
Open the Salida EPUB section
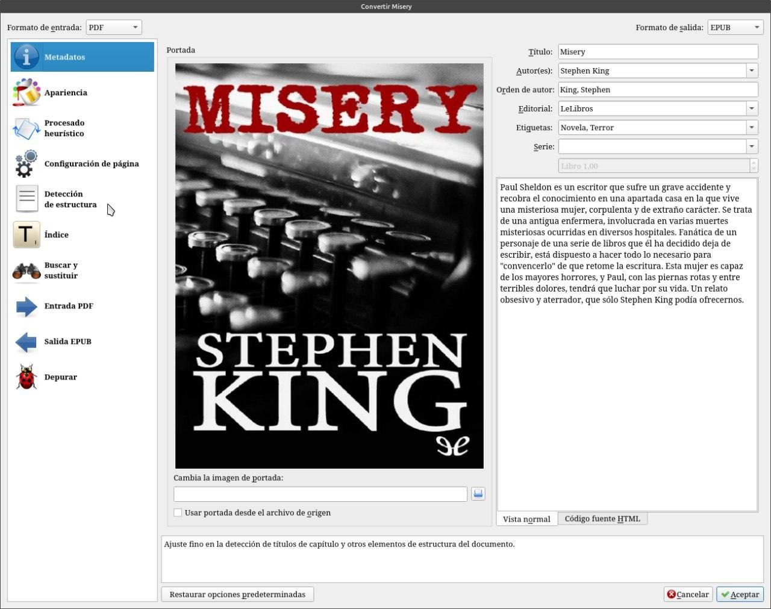tap(83, 342)
